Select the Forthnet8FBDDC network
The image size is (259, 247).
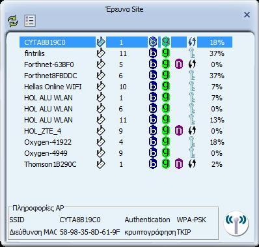point(126,76)
